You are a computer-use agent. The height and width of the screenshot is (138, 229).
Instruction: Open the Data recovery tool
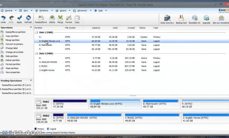pyautogui.click(x=167, y=19)
